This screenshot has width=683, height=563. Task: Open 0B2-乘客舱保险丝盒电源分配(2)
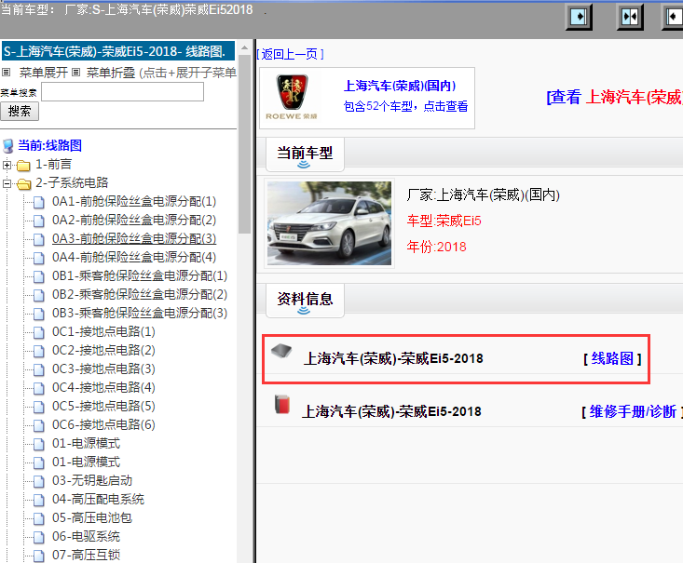140,295
